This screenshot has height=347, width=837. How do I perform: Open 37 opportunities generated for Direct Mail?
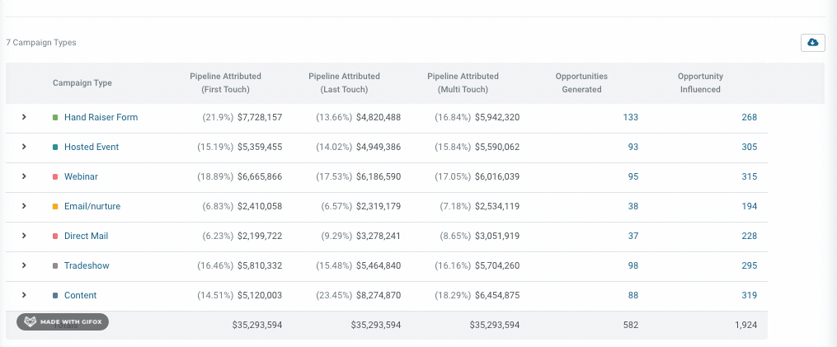pos(633,236)
